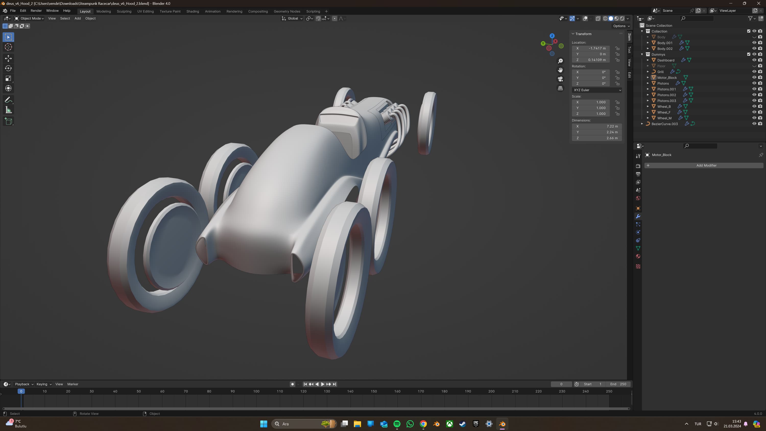The image size is (766, 431).
Task: Launch Spotify from the taskbar
Action: [x=397, y=424]
